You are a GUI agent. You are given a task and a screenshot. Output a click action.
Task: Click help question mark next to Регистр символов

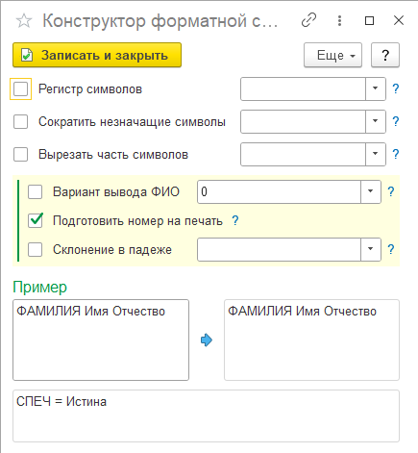click(396, 88)
